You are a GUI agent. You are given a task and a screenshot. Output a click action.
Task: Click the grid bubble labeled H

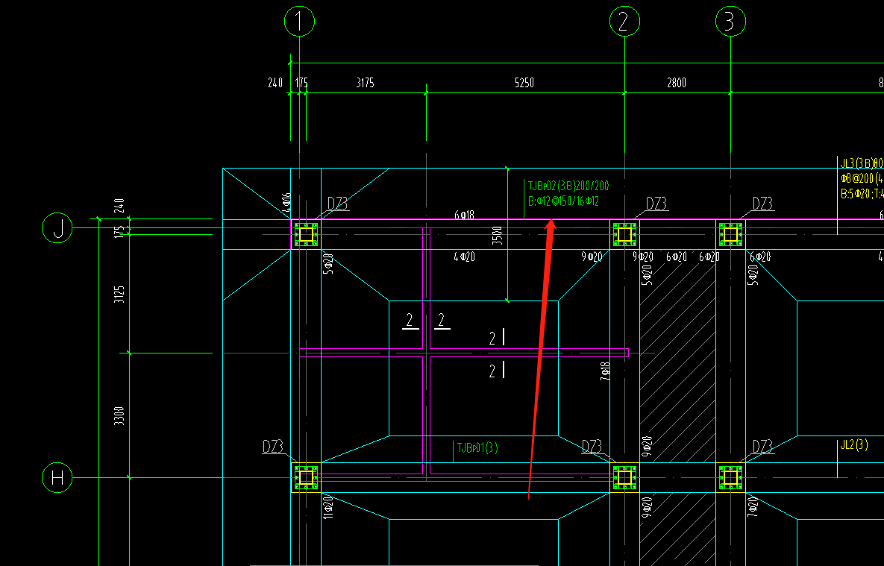coord(57,477)
